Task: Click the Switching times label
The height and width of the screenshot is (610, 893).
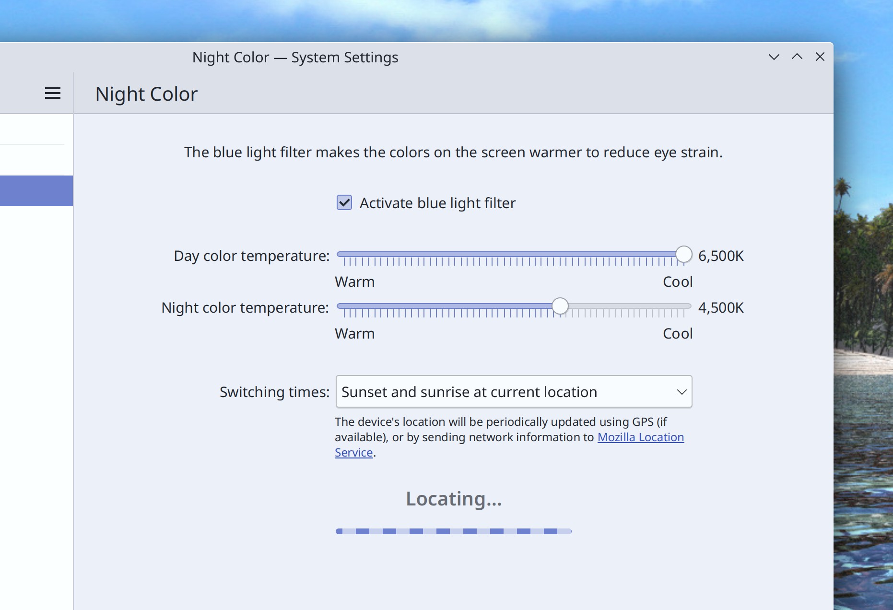Action: pos(275,392)
